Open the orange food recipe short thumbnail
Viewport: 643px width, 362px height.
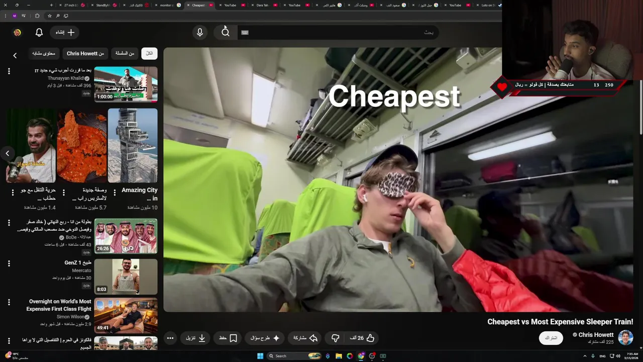point(81,146)
